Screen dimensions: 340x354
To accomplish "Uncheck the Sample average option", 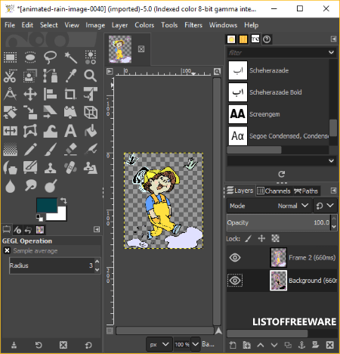I will click(7, 250).
